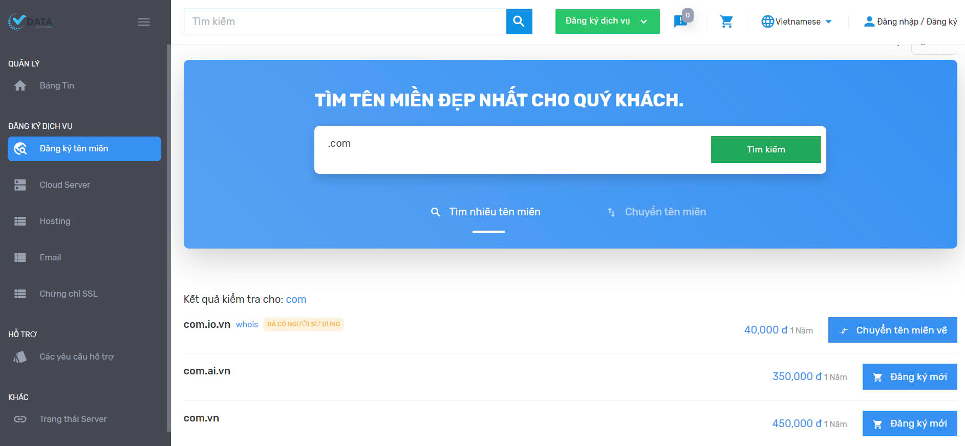The height and width of the screenshot is (446, 965).
Task: Click the globe language icon
Action: pyautogui.click(x=767, y=21)
